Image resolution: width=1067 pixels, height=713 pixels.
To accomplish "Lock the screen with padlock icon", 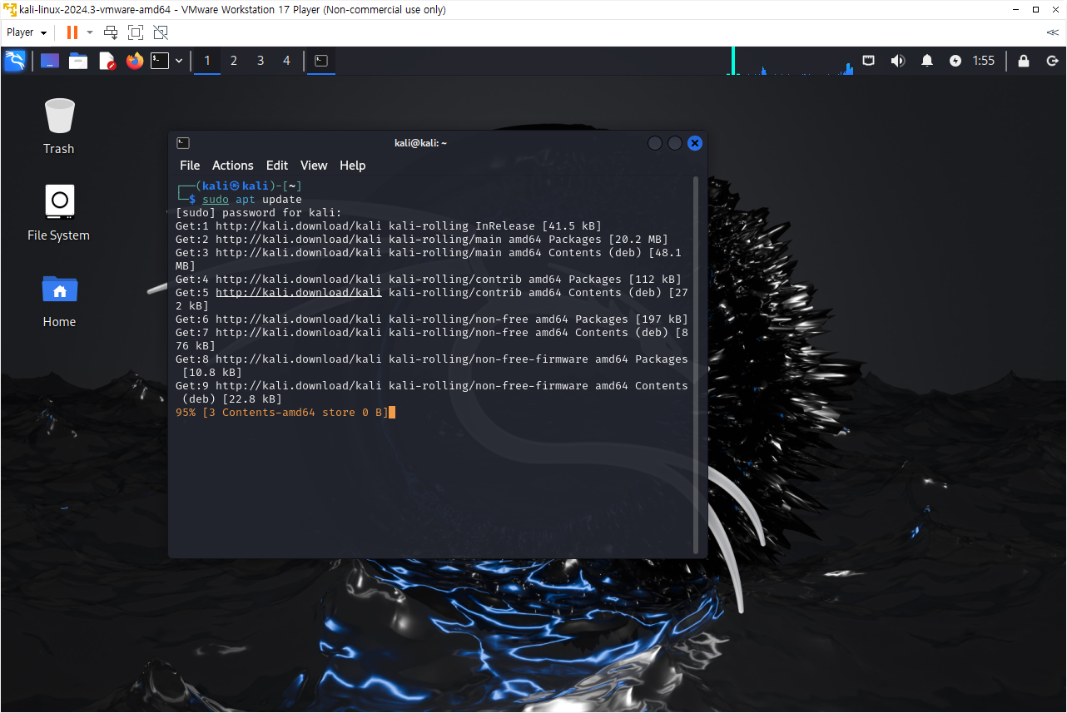I will (1024, 61).
